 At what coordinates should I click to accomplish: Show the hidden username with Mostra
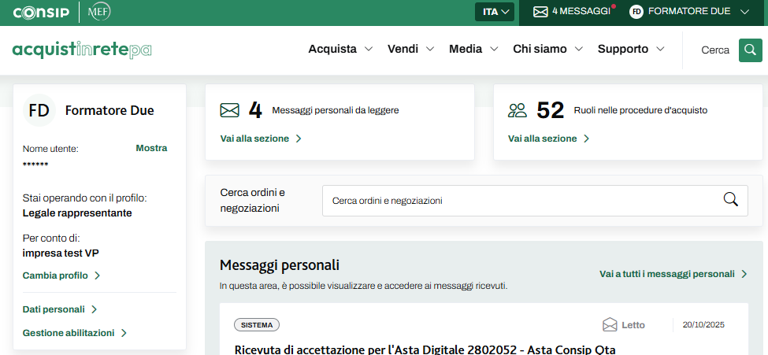[151, 148]
